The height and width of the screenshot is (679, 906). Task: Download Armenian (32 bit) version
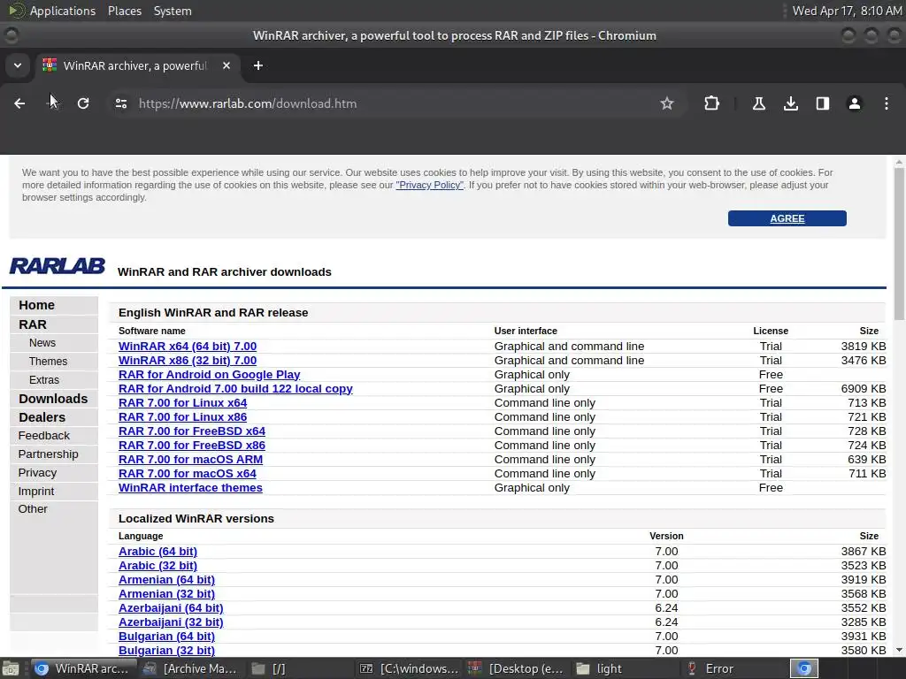[x=166, y=593]
